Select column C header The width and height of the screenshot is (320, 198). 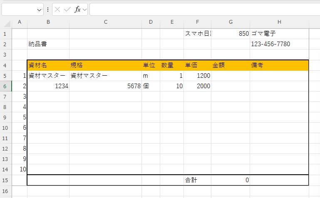(x=105, y=22)
